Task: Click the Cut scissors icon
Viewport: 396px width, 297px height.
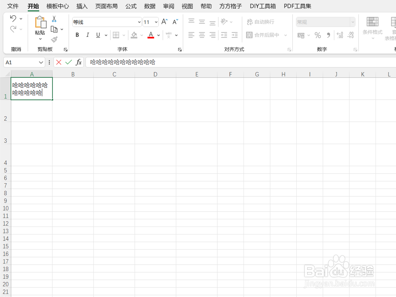Action: tap(54, 19)
